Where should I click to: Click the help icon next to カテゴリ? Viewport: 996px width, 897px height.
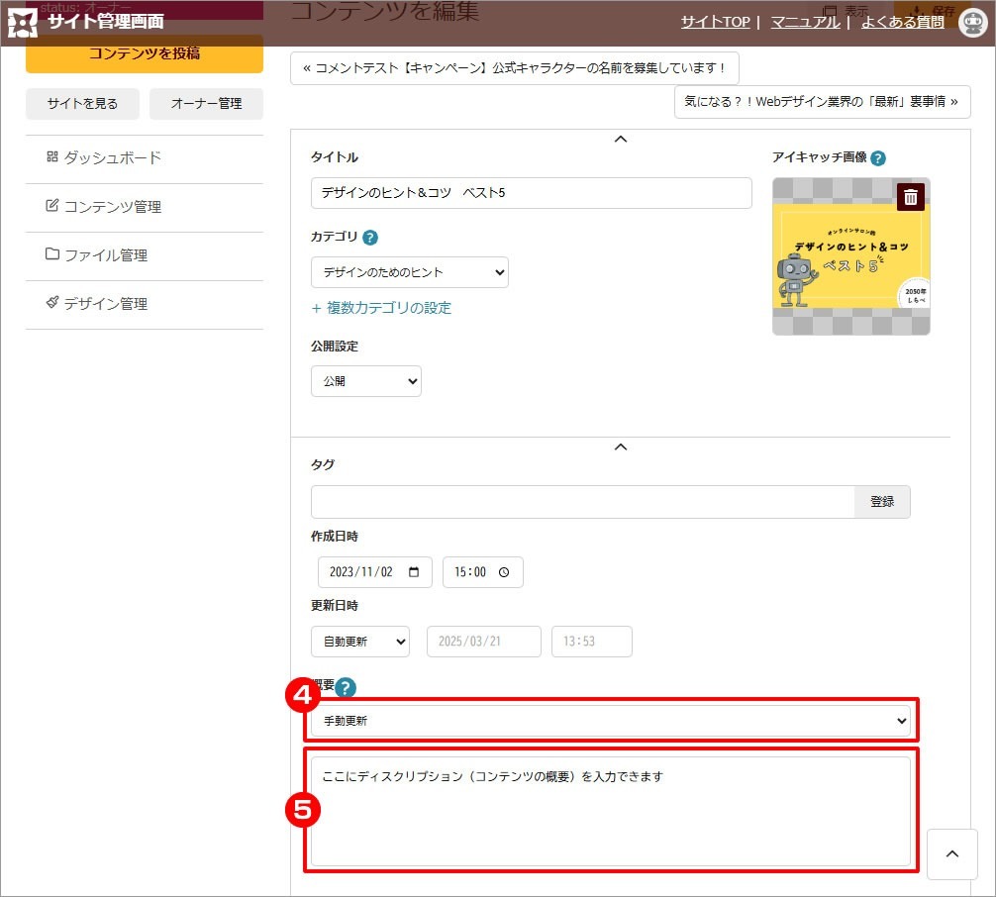[x=370, y=238]
